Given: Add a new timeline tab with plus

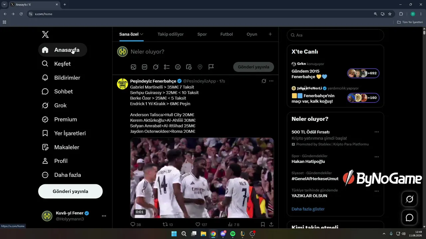Looking at the screenshot, I should tap(270, 34).
